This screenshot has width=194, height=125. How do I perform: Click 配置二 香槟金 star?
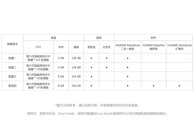(91, 67)
